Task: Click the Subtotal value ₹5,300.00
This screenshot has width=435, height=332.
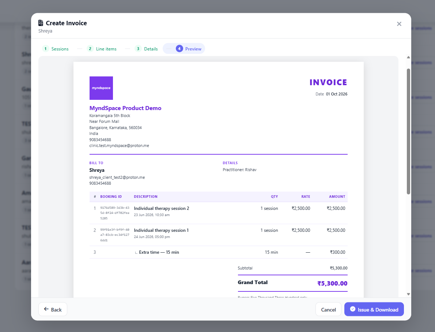Action: click(338, 268)
